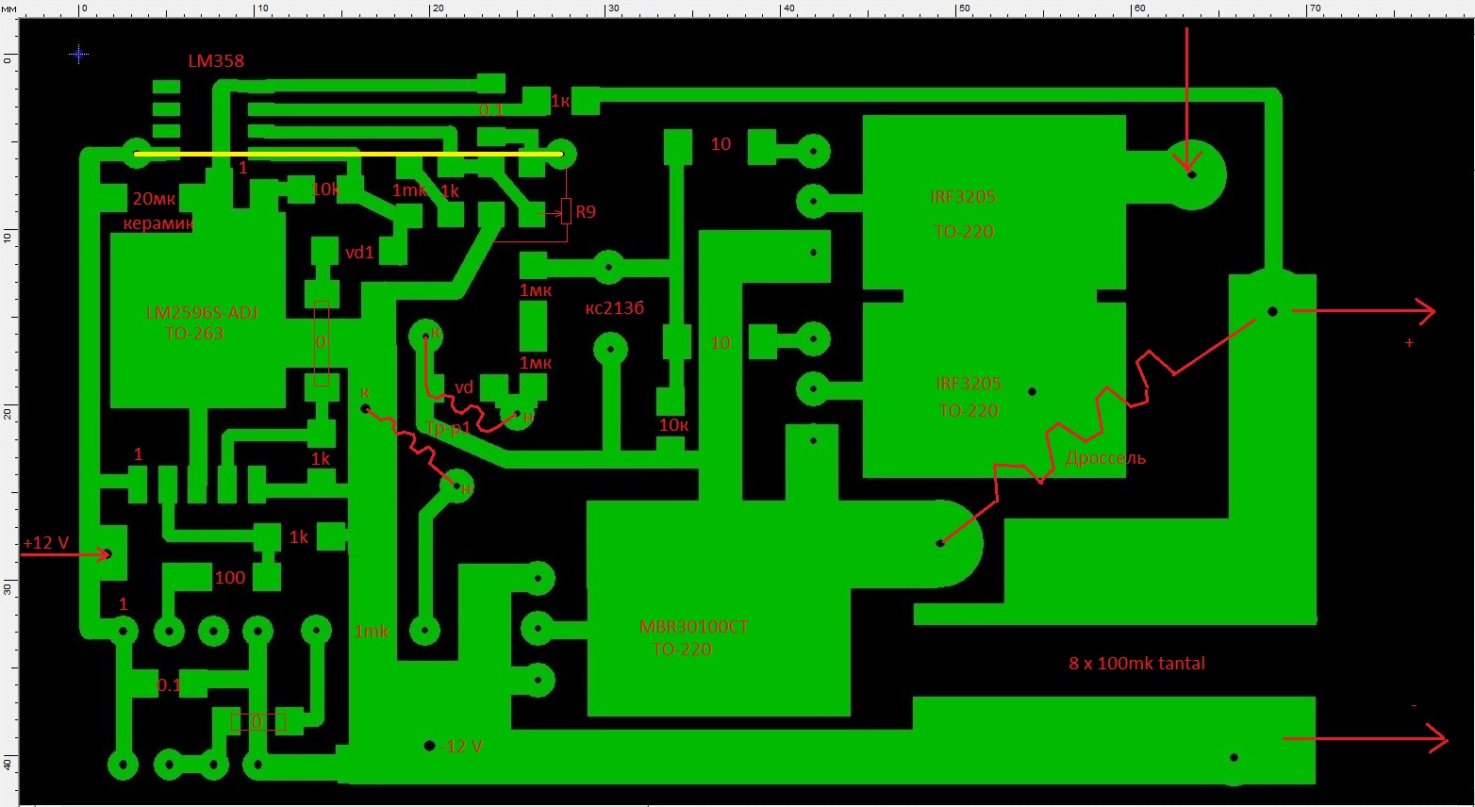
Task: Select the upper IRF3205 transistor label
Action: tap(963, 197)
